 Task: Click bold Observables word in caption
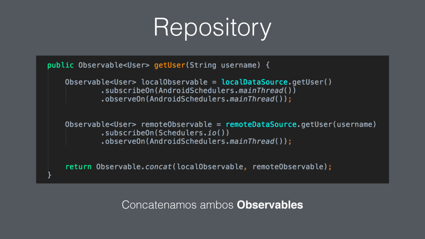tap(270, 205)
